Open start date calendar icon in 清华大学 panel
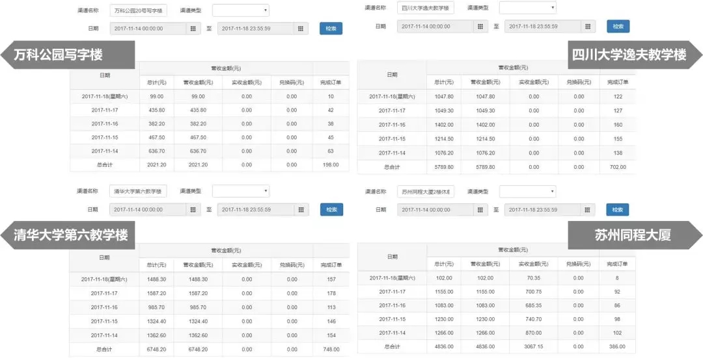The width and height of the screenshot is (703, 358). tap(193, 209)
